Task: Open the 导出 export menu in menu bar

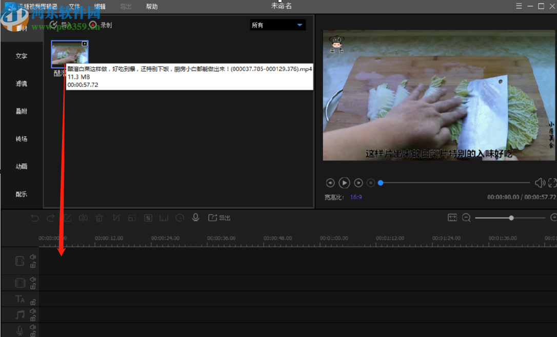Action: tap(126, 6)
